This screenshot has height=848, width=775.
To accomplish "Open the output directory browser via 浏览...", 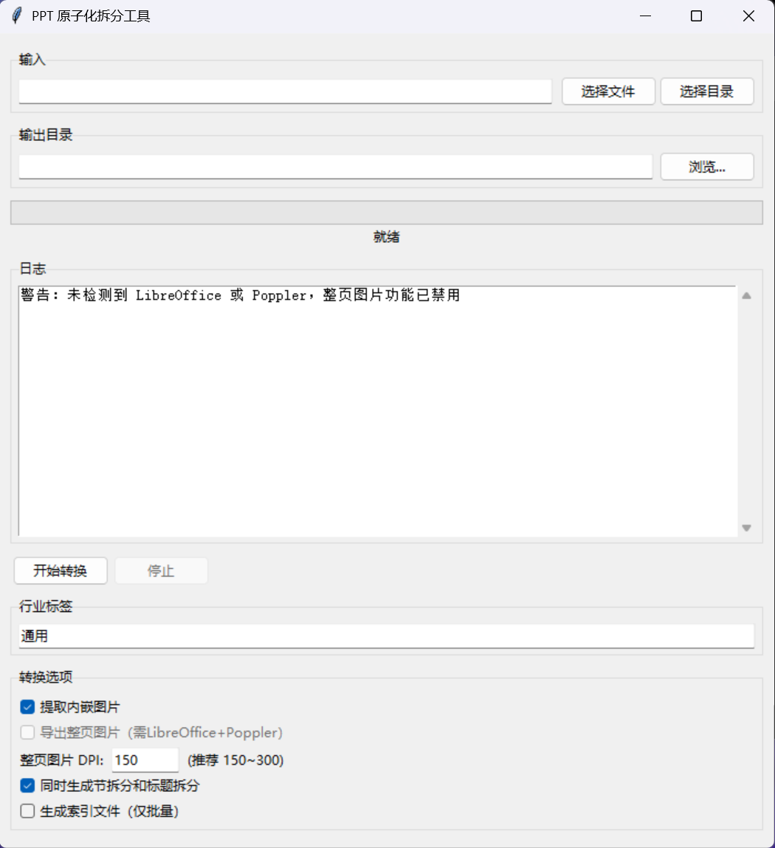I will (x=706, y=167).
